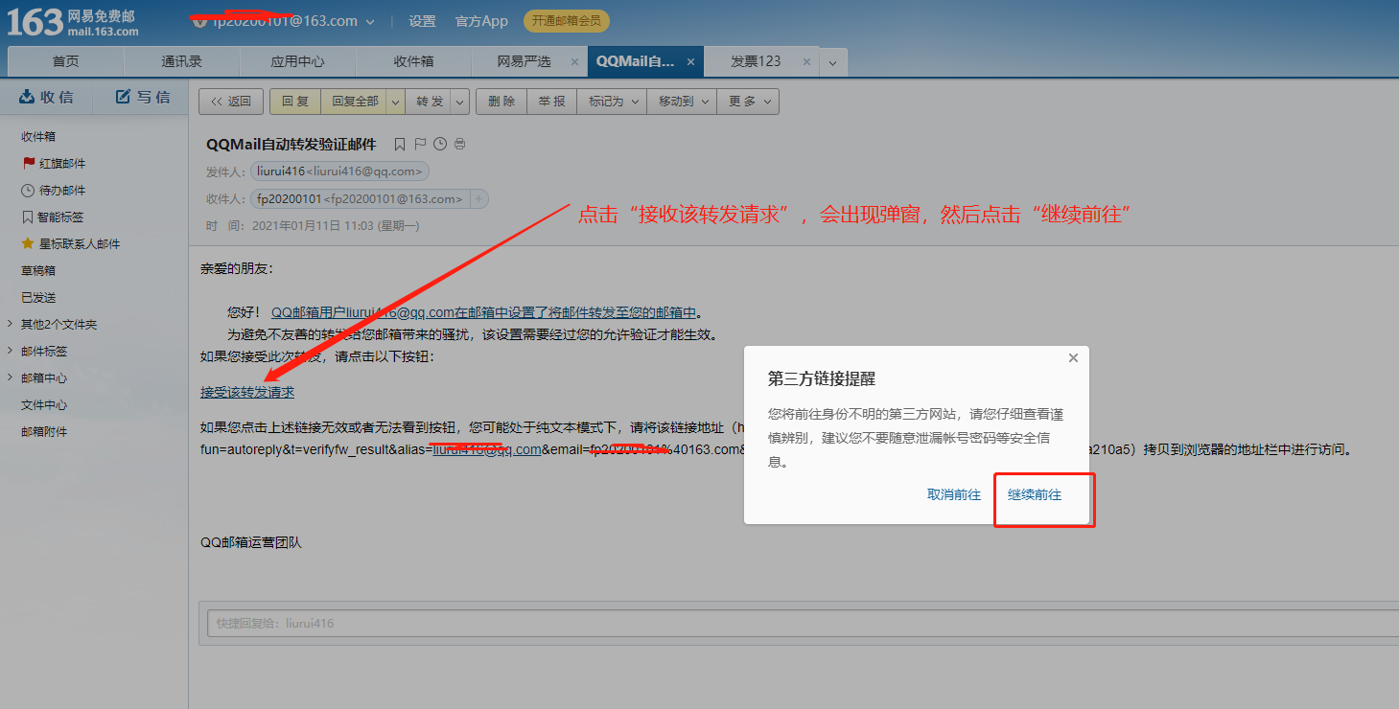This screenshot has height=709, width=1399.
Task: Switch to 网易严选 tab
Action: click(524, 61)
